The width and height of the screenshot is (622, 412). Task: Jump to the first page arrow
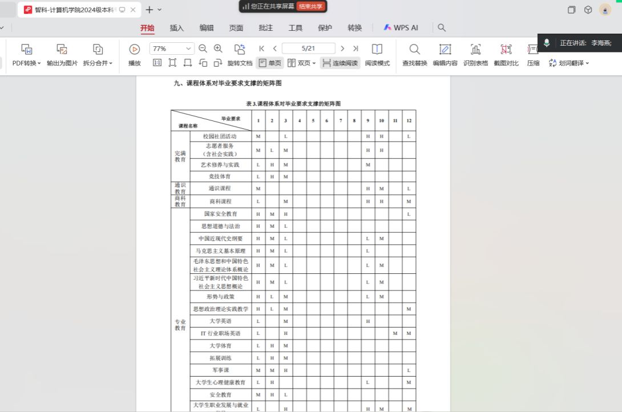pos(262,49)
